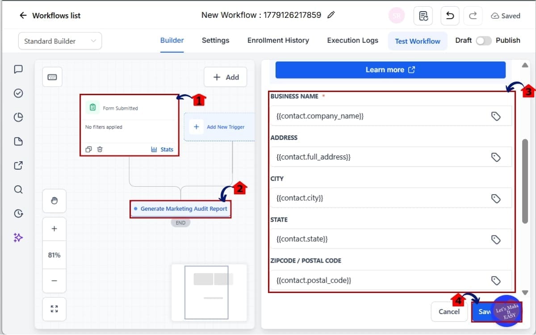Viewport: 536px width, 335px height.
Task: Click the Test Workflow button
Action: 418,41
